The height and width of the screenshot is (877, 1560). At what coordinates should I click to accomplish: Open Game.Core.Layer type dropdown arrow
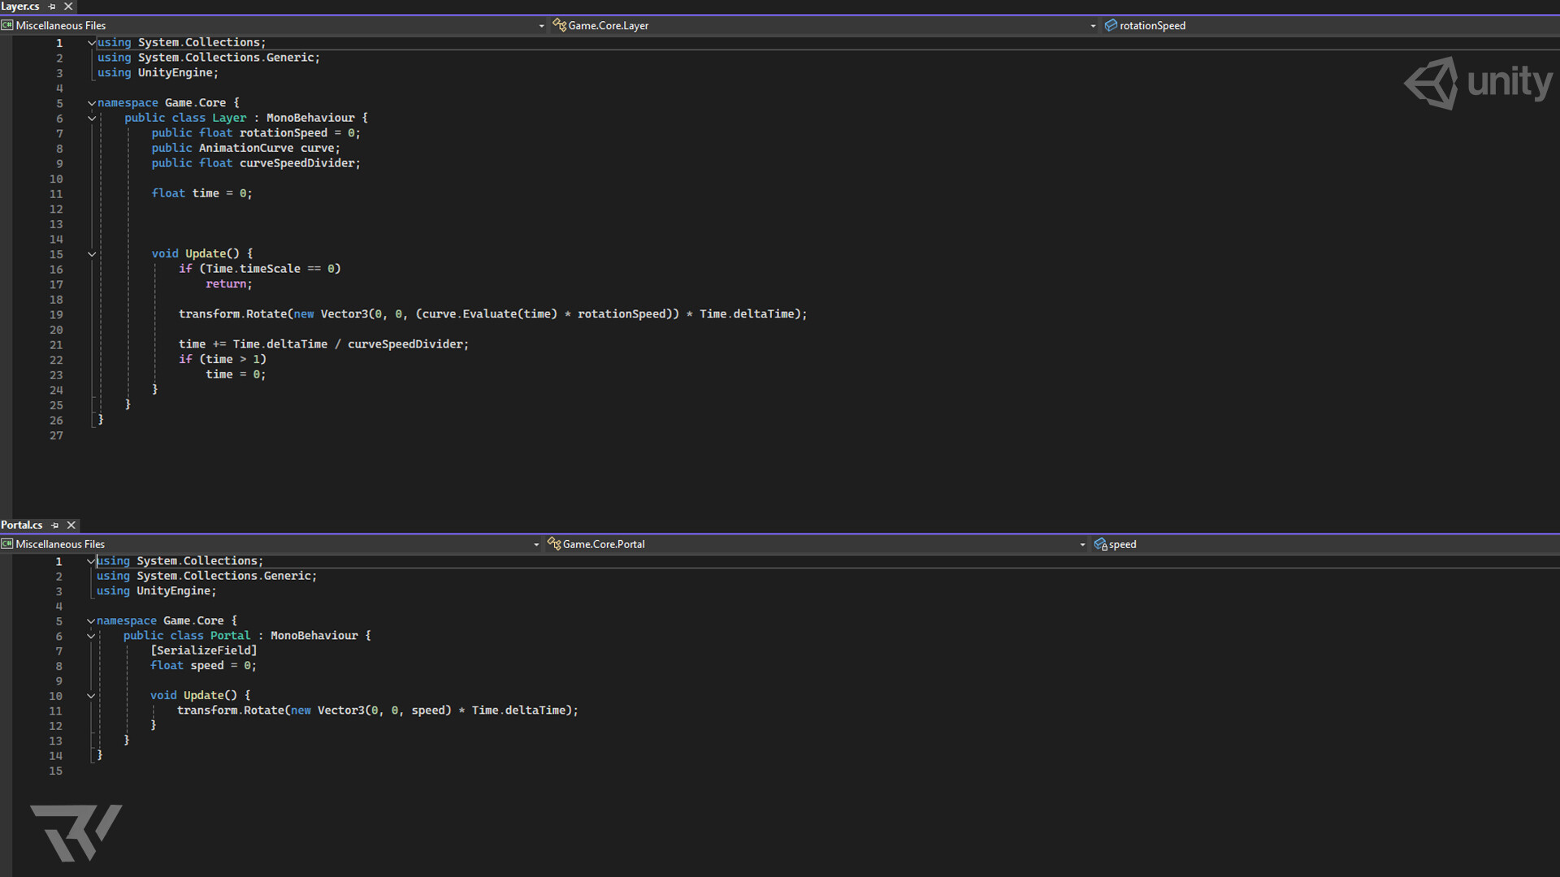pyautogui.click(x=1093, y=26)
